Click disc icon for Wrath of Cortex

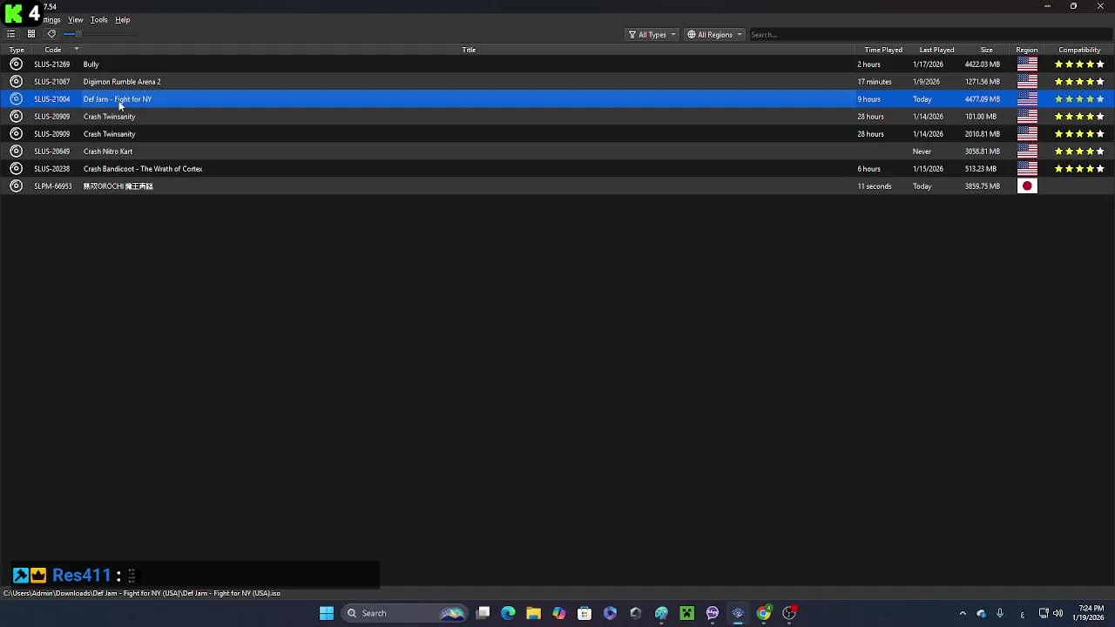[x=16, y=169]
